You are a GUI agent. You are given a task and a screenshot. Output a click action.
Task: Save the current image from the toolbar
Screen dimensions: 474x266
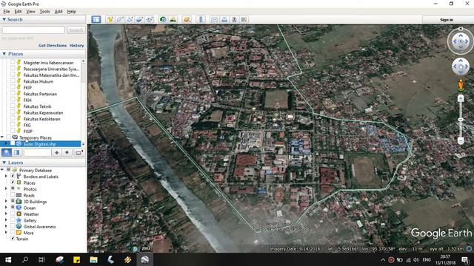tap(234, 20)
